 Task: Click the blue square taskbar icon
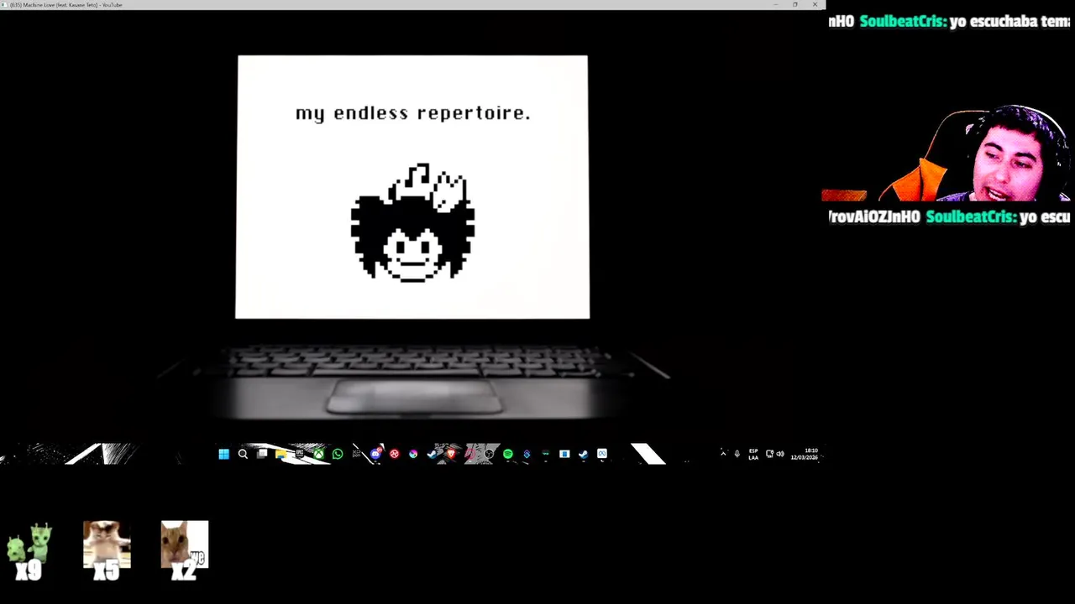point(564,454)
